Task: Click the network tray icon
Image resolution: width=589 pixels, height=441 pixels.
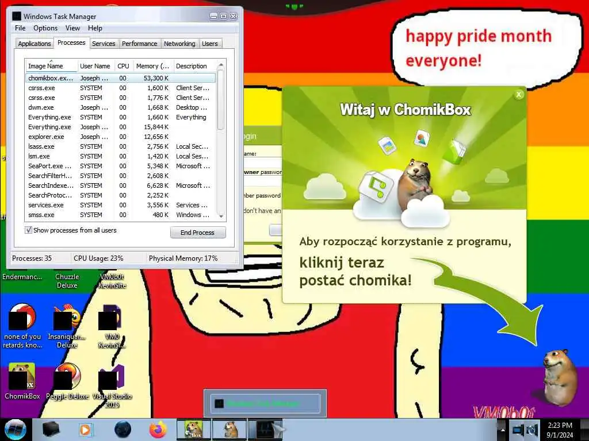Action: point(518,430)
